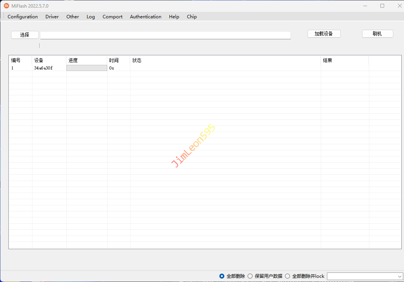The height and width of the screenshot is (282, 404).
Task: Open the Comport menu
Action: pyautogui.click(x=113, y=16)
